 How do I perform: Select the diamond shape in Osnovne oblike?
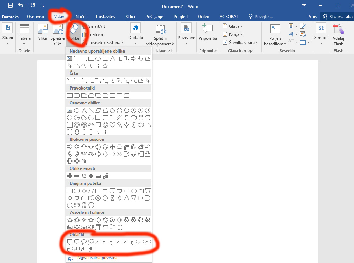coord(112,111)
